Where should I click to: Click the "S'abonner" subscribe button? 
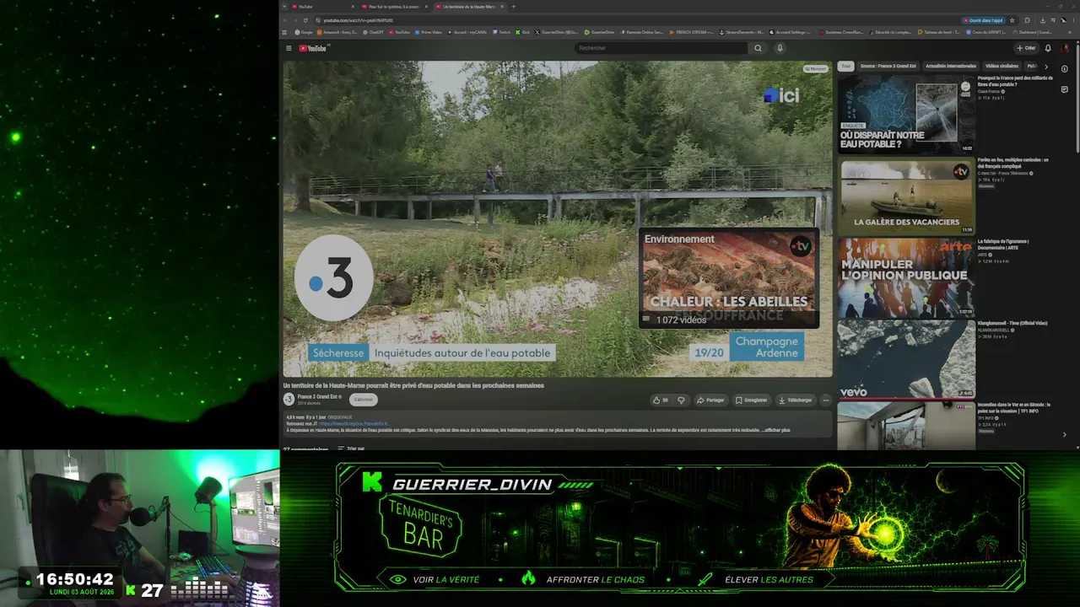(364, 400)
